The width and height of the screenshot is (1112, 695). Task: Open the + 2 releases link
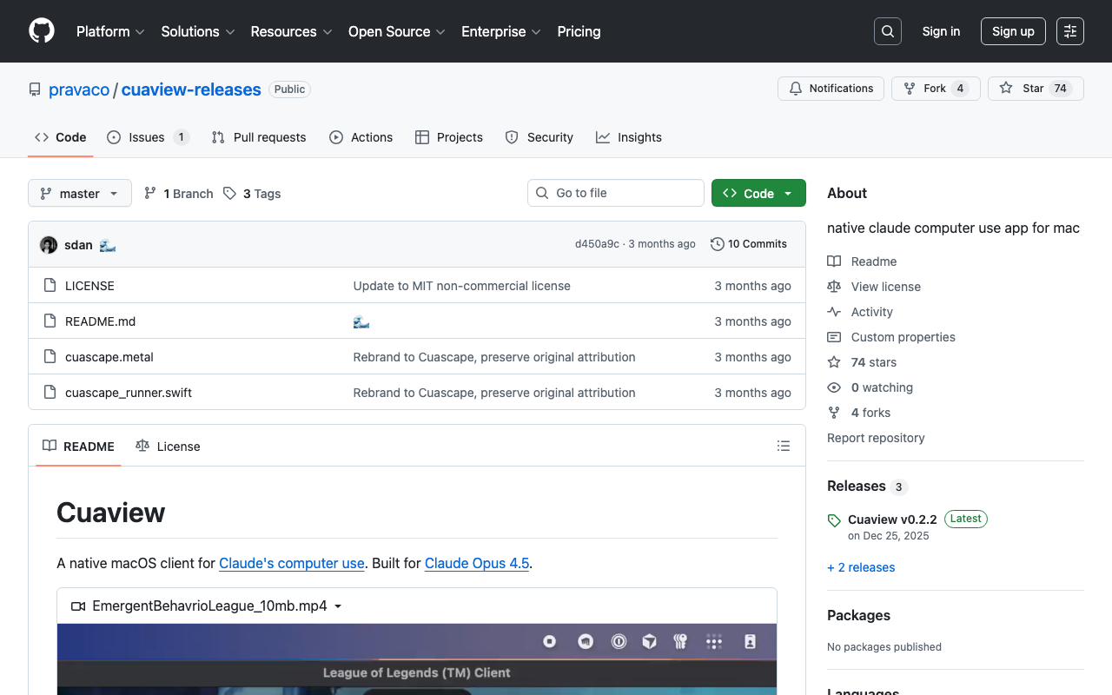(x=861, y=567)
